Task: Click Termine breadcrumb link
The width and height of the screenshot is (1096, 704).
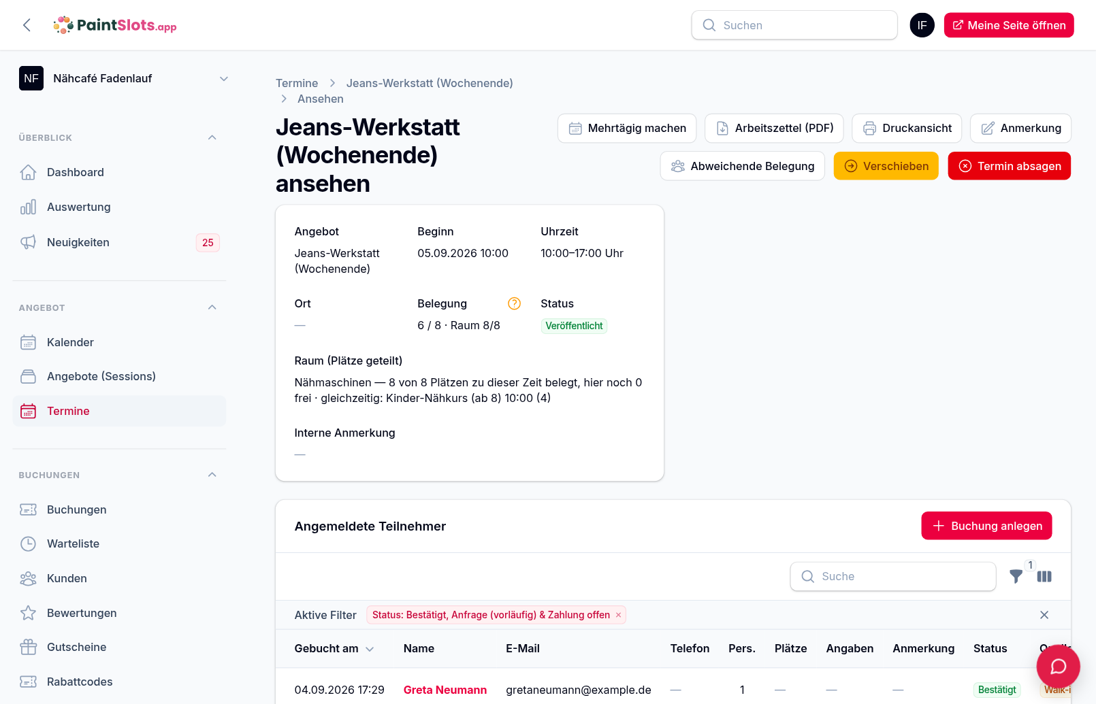Action: coord(297,83)
